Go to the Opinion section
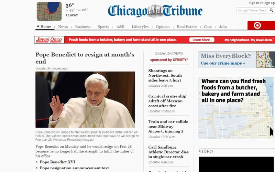The image size is (275, 172). coord(163,27)
